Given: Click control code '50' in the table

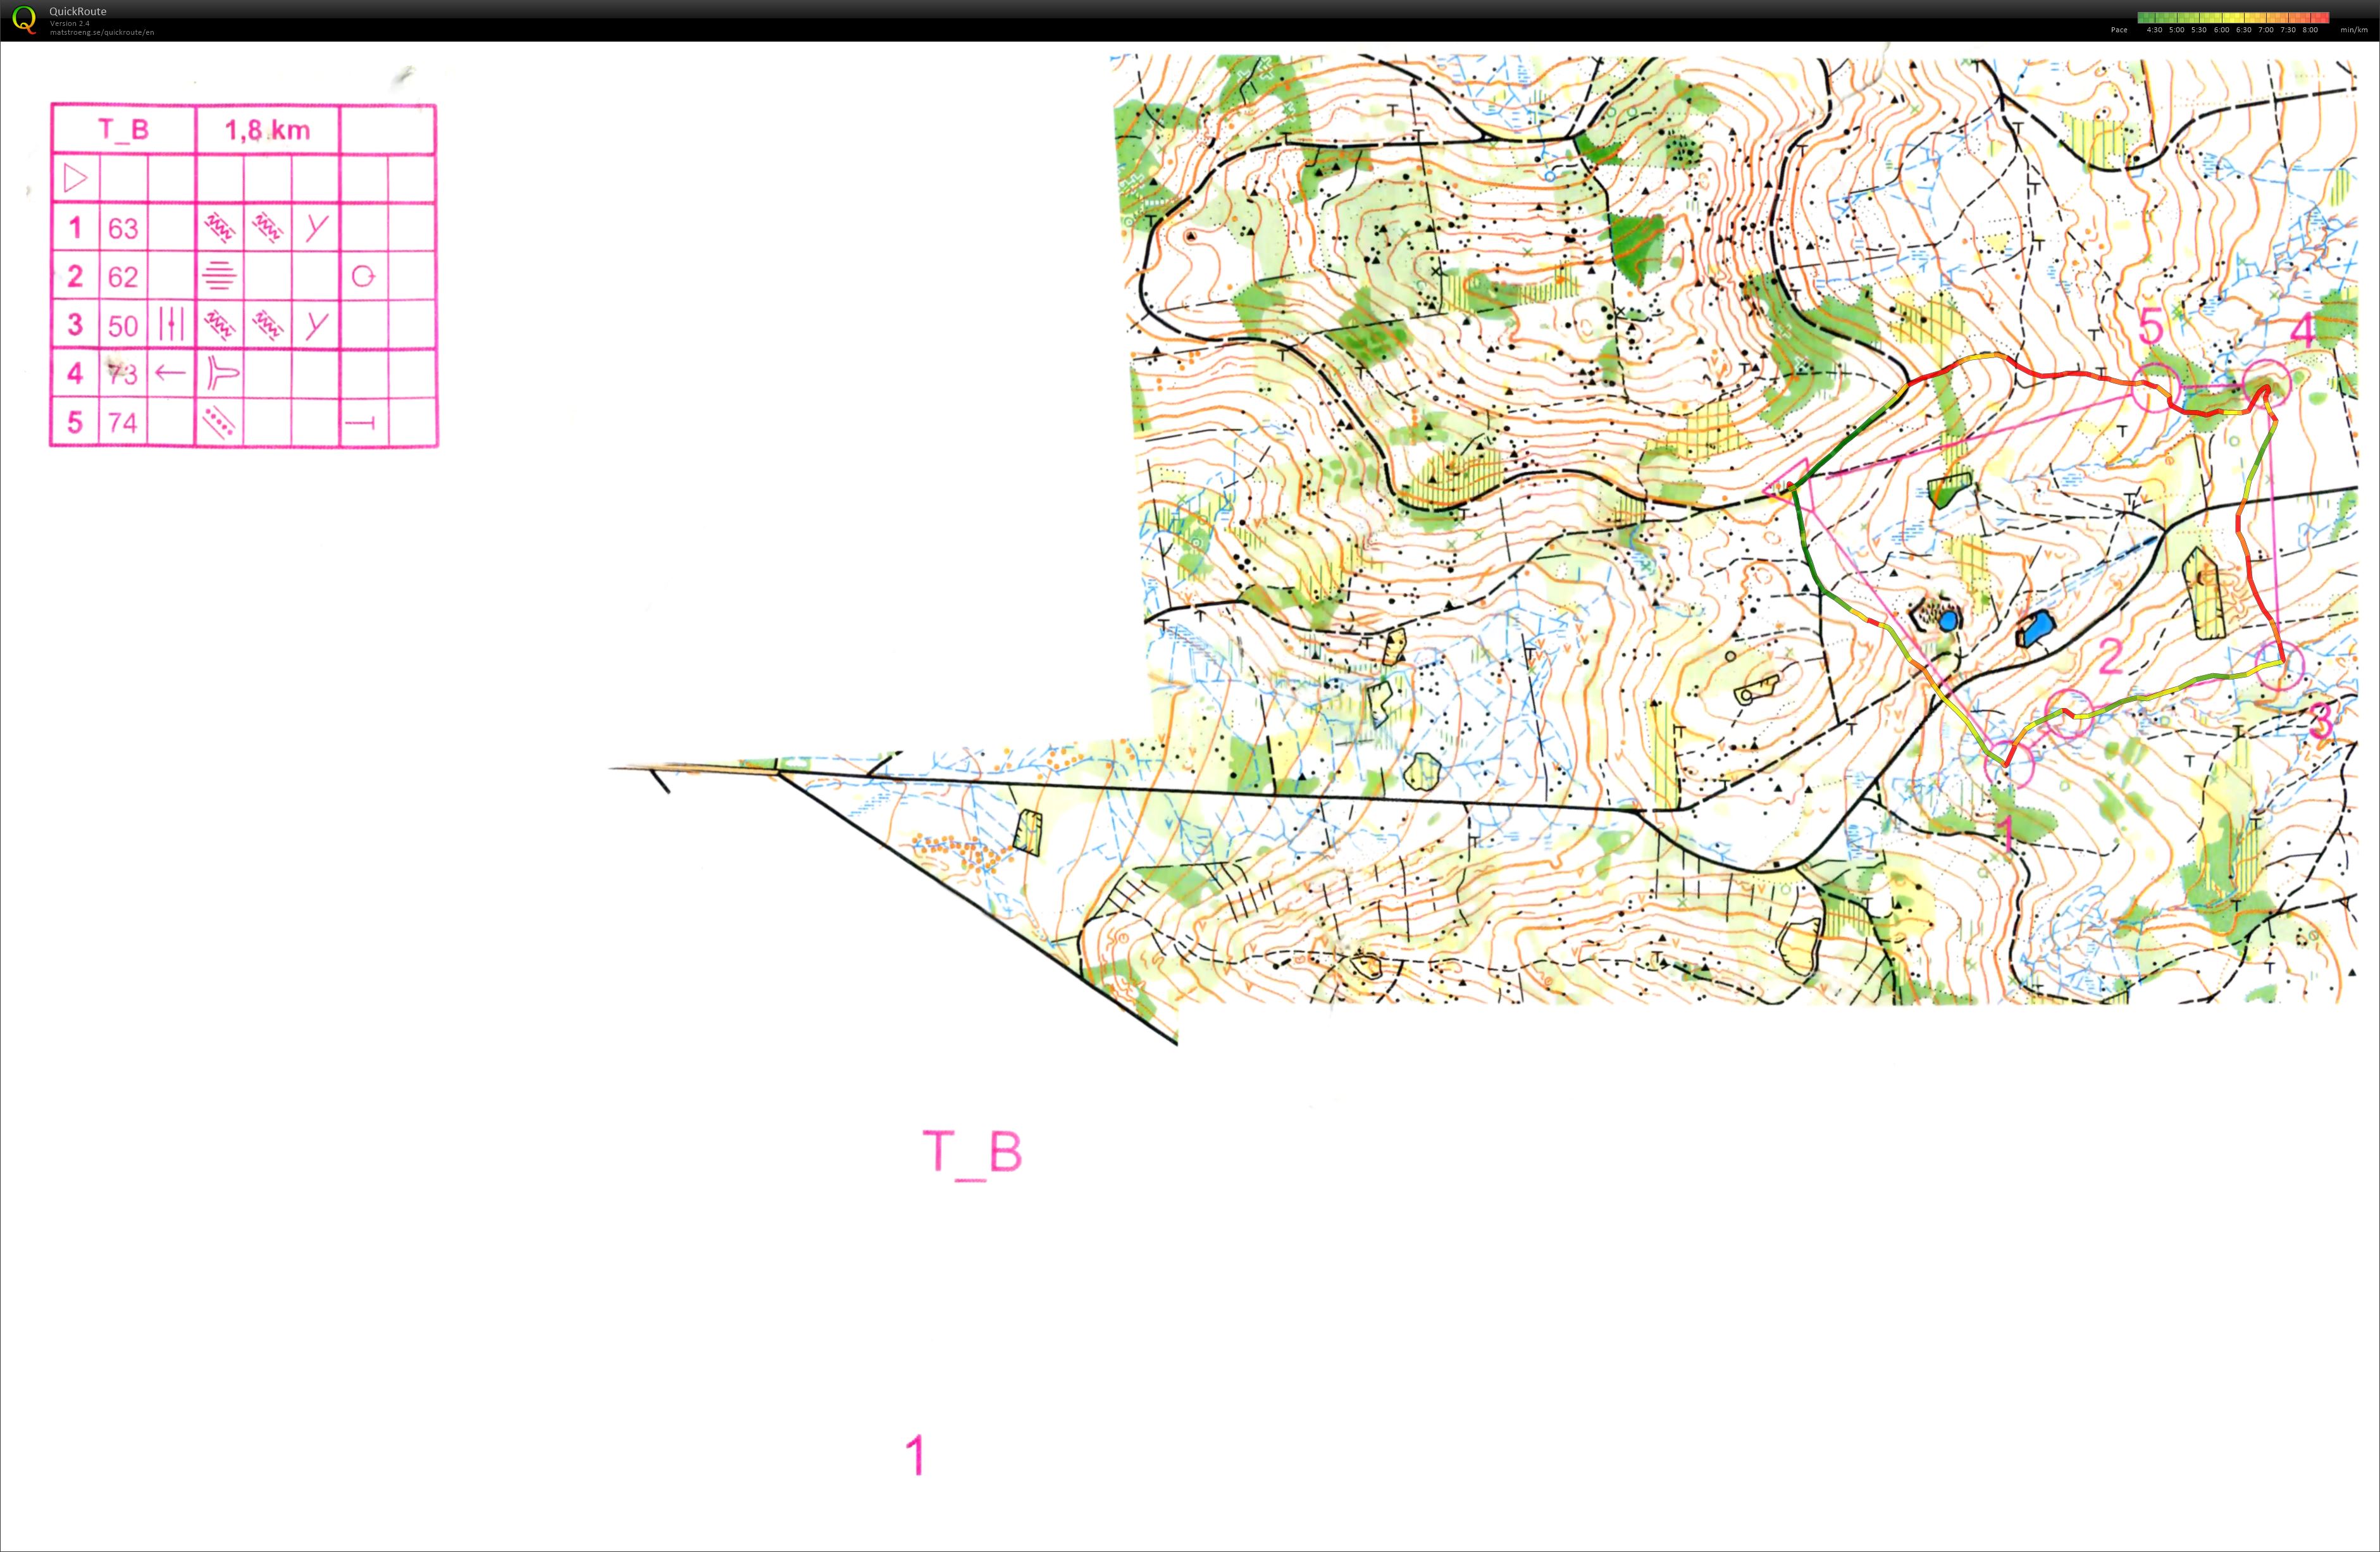Looking at the screenshot, I should coord(123,325).
